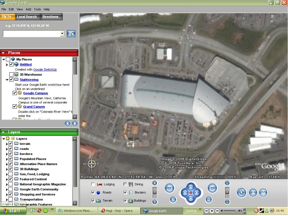
Task: Stop the Places tour
Action: coord(75,123)
